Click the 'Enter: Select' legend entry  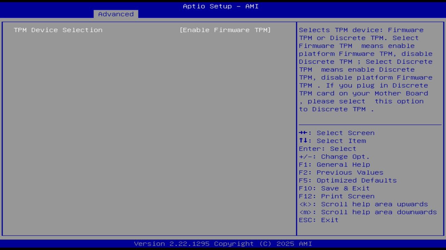[327, 149]
